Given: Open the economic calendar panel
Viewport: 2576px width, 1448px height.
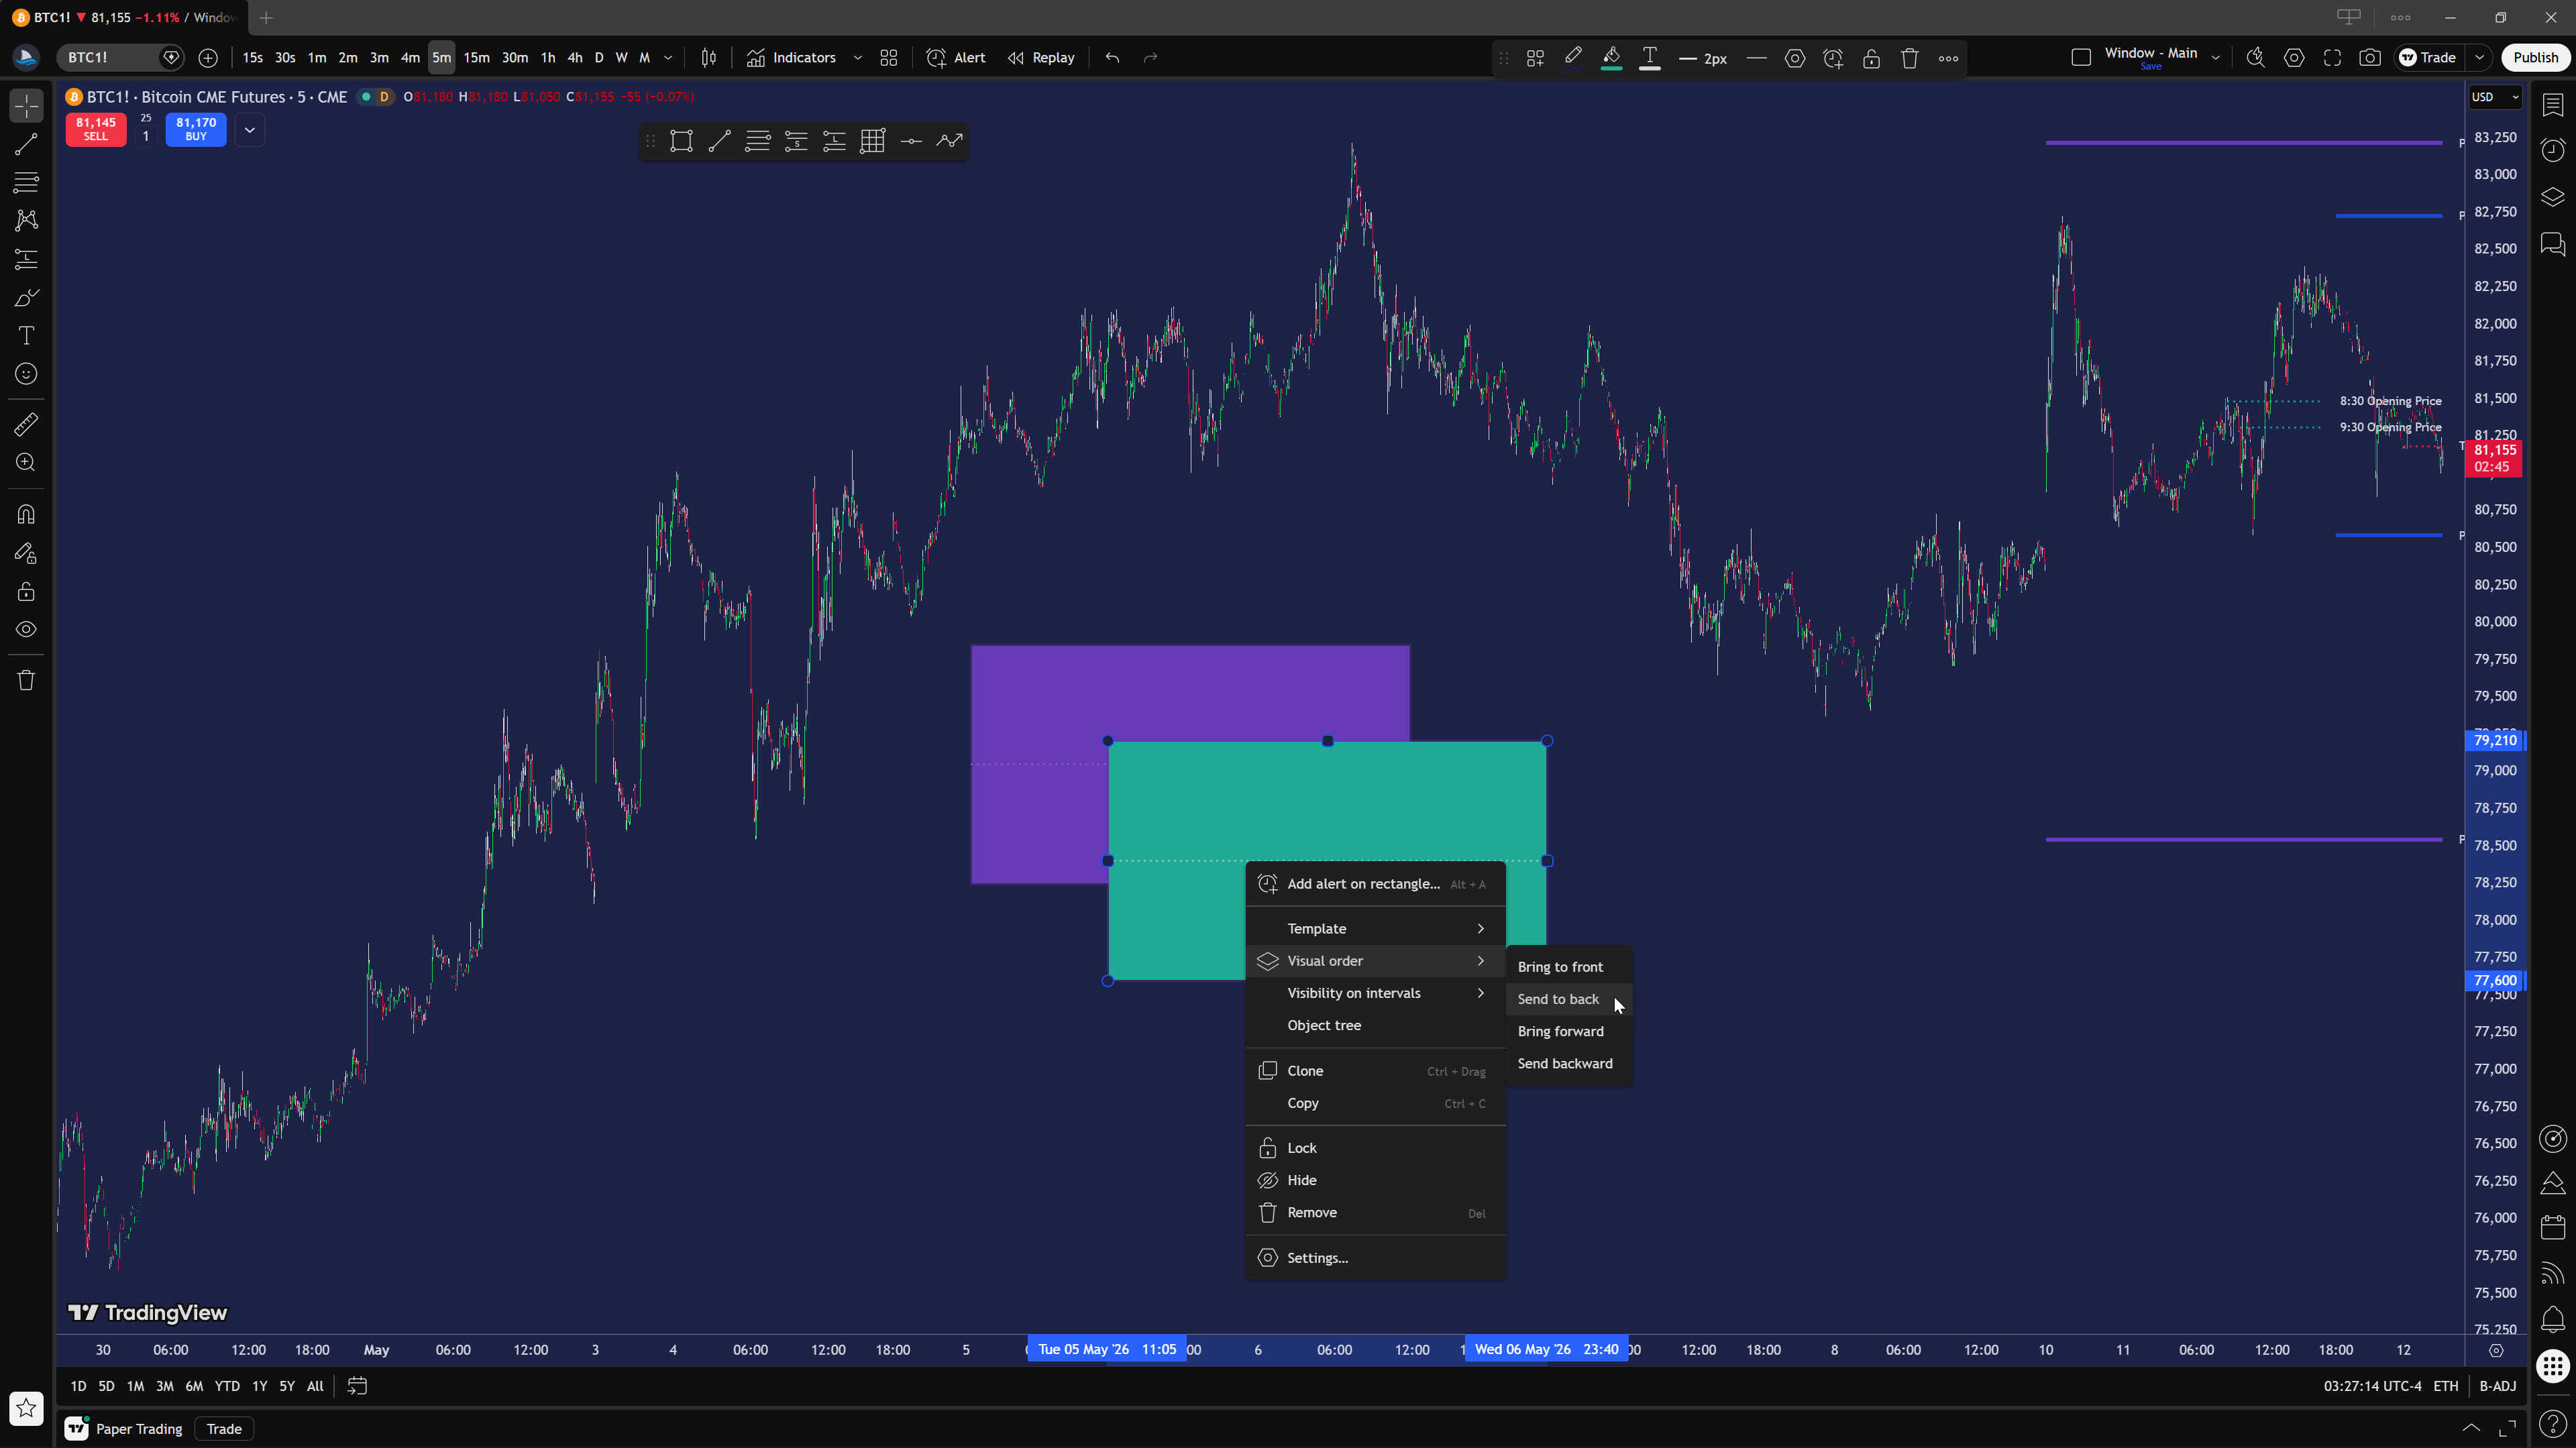Looking at the screenshot, I should pyautogui.click(x=2553, y=1227).
